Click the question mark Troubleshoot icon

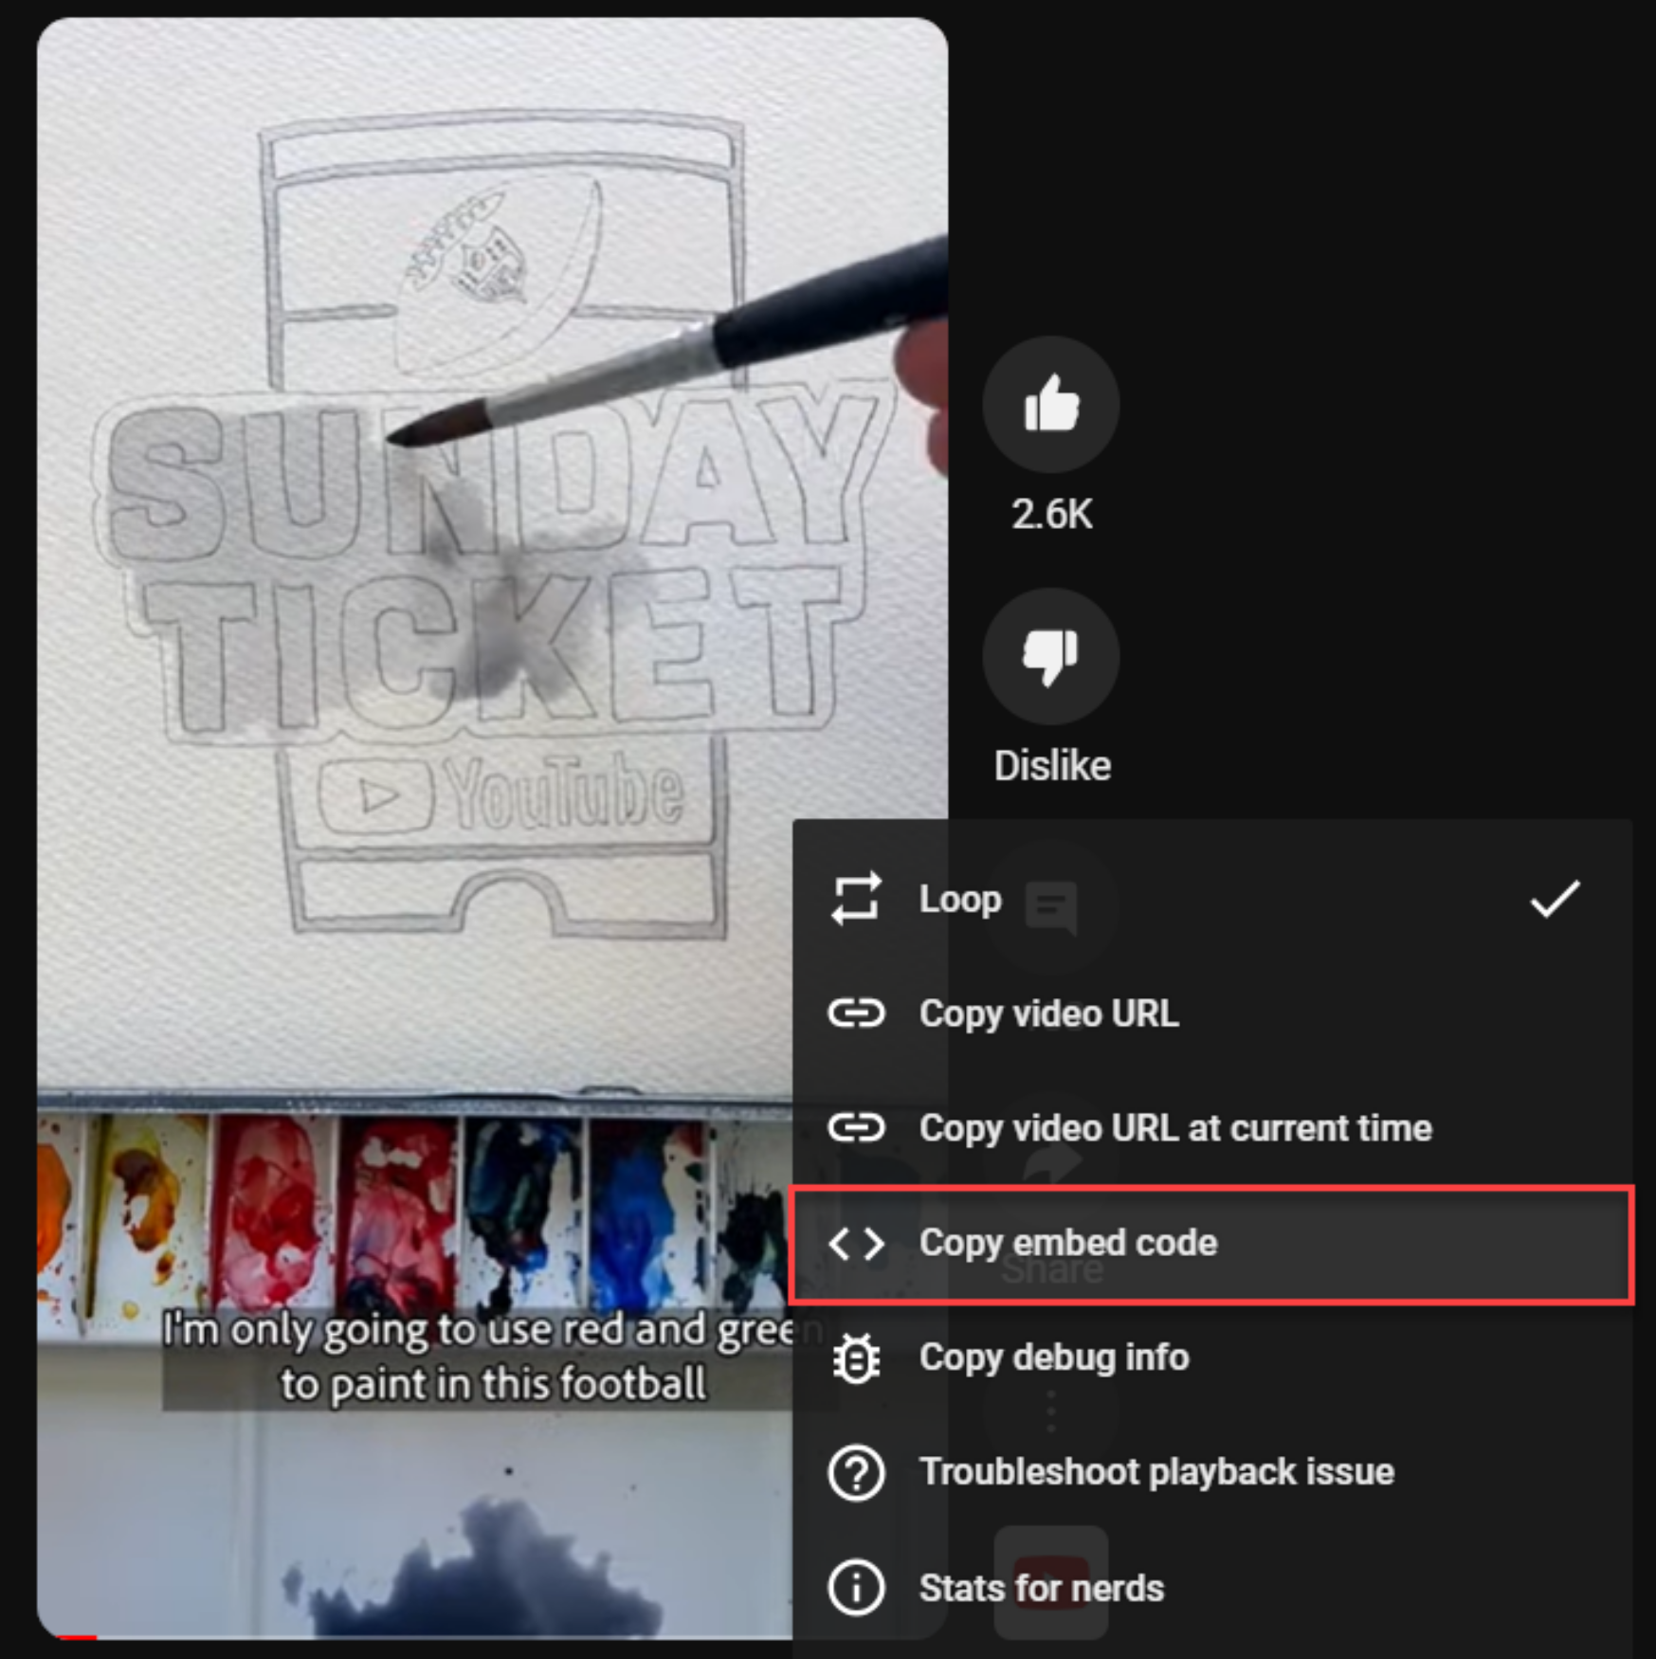tap(856, 1473)
